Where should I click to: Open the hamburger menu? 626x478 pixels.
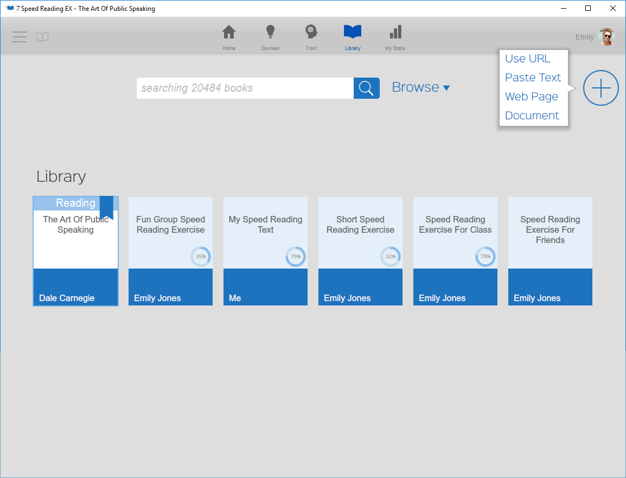[19, 36]
